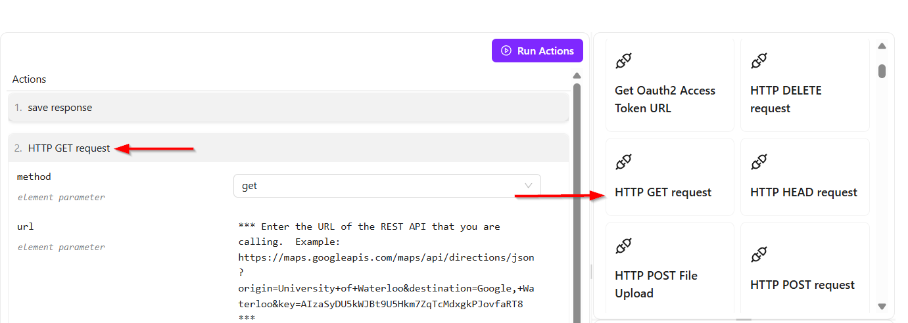Click play icon inside Run Actions button

pyautogui.click(x=506, y=51)
